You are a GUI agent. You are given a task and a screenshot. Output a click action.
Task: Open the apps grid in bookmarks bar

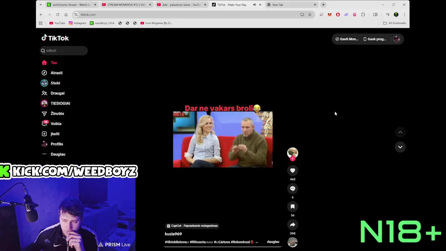click(x=41, y=23)
